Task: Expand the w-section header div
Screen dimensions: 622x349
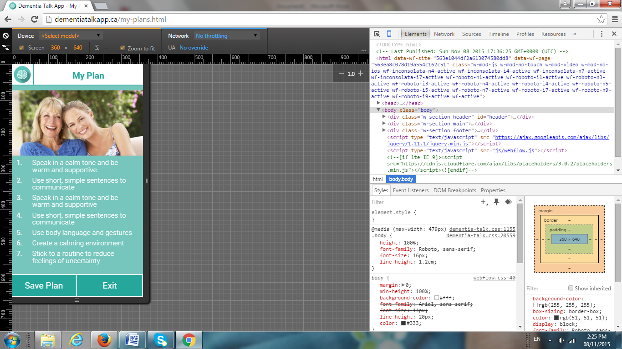Action: [384, 117]
